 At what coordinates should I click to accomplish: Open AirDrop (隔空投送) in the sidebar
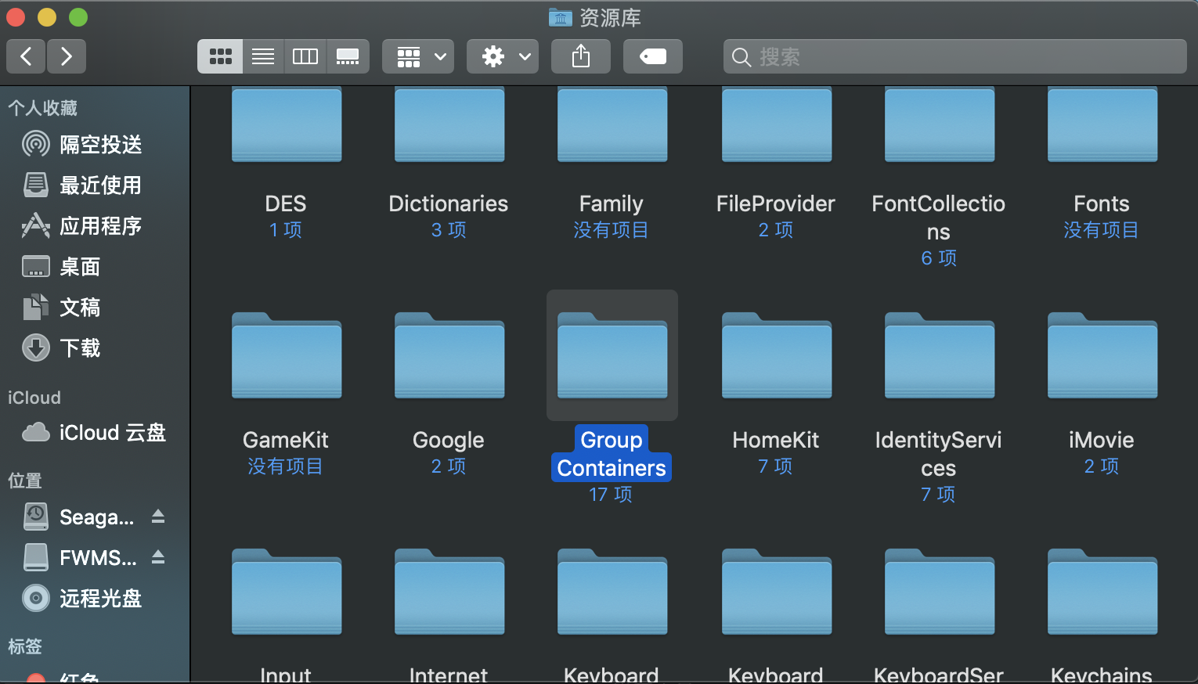[x=94, y=144]
